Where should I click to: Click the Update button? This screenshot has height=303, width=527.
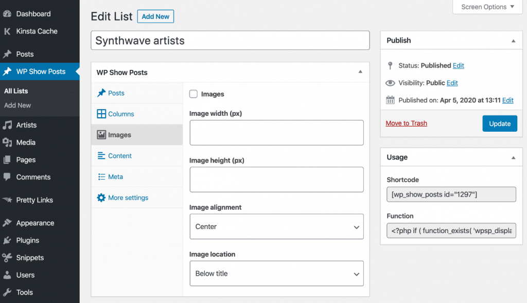point(499,123)
